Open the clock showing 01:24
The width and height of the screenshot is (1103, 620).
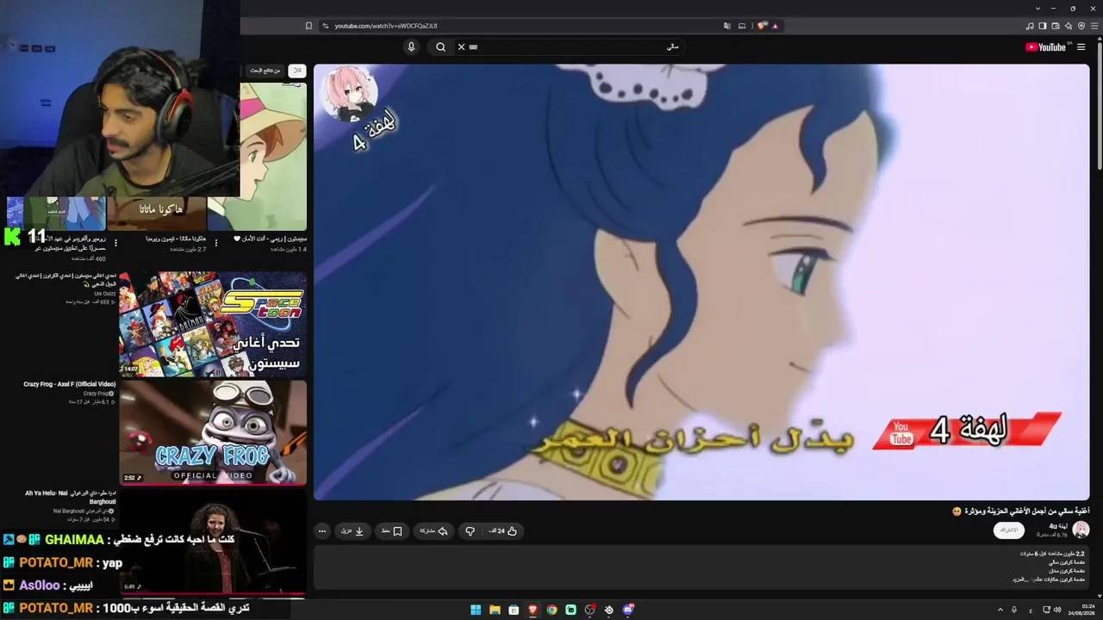pyautogui.click(x=1081, y=610)
